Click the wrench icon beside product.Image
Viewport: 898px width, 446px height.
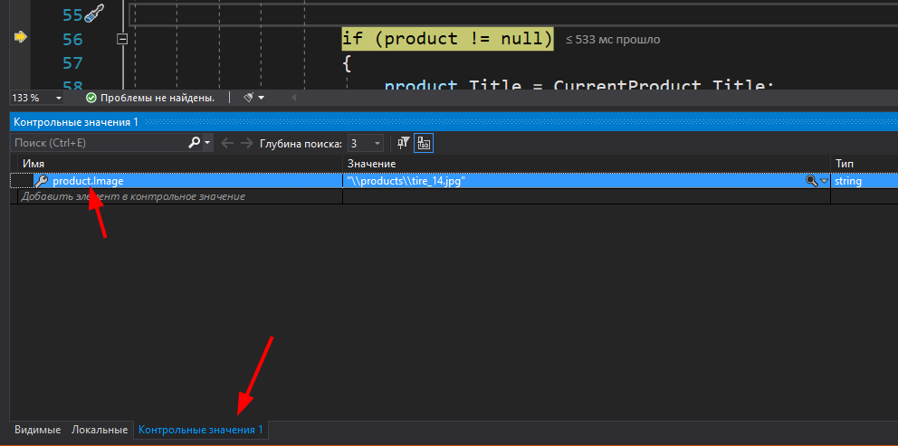41,181
